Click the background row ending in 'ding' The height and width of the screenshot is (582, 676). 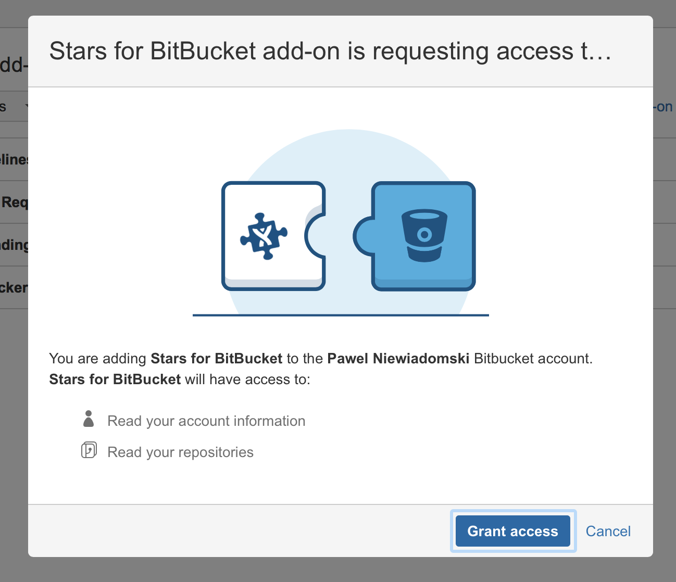14,245
